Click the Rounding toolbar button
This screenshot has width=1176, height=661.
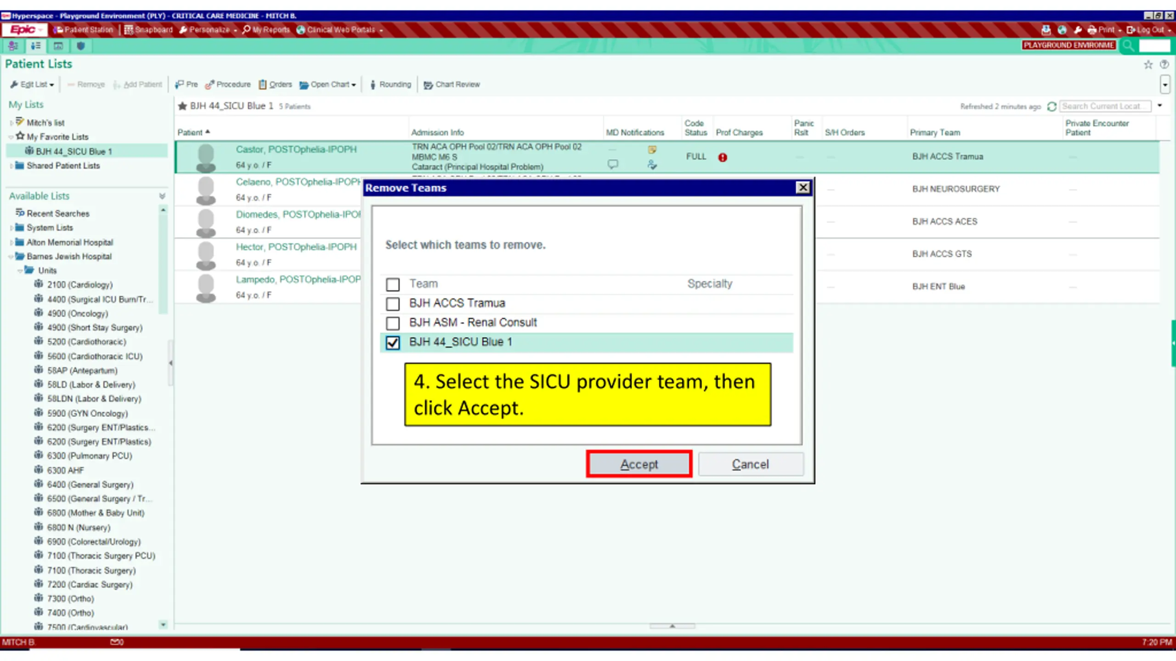point(390,84)
